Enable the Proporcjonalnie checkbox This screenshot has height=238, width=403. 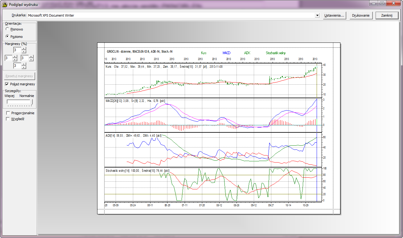click(8, 113)
